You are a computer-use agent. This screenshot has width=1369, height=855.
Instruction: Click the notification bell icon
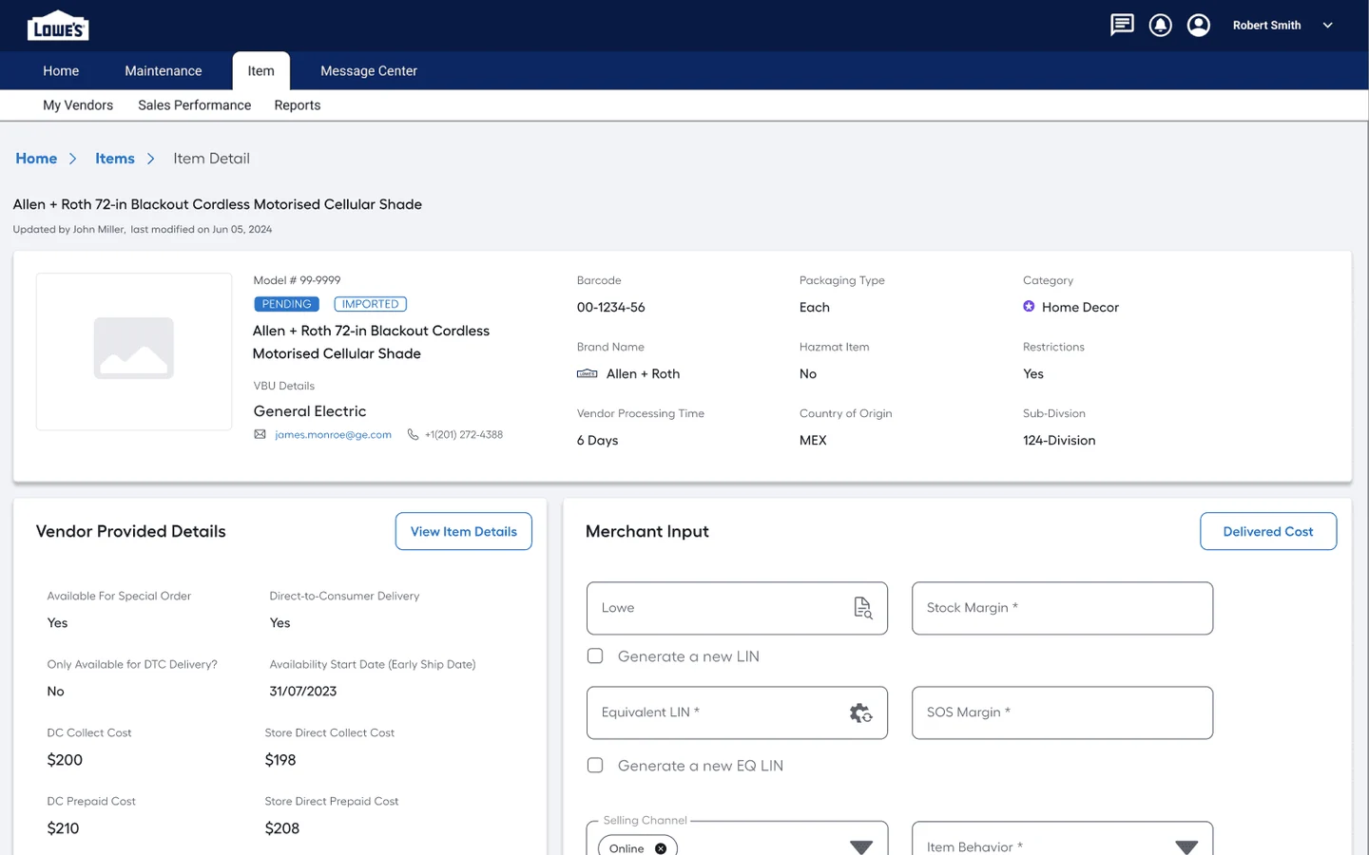[1160, 26]
